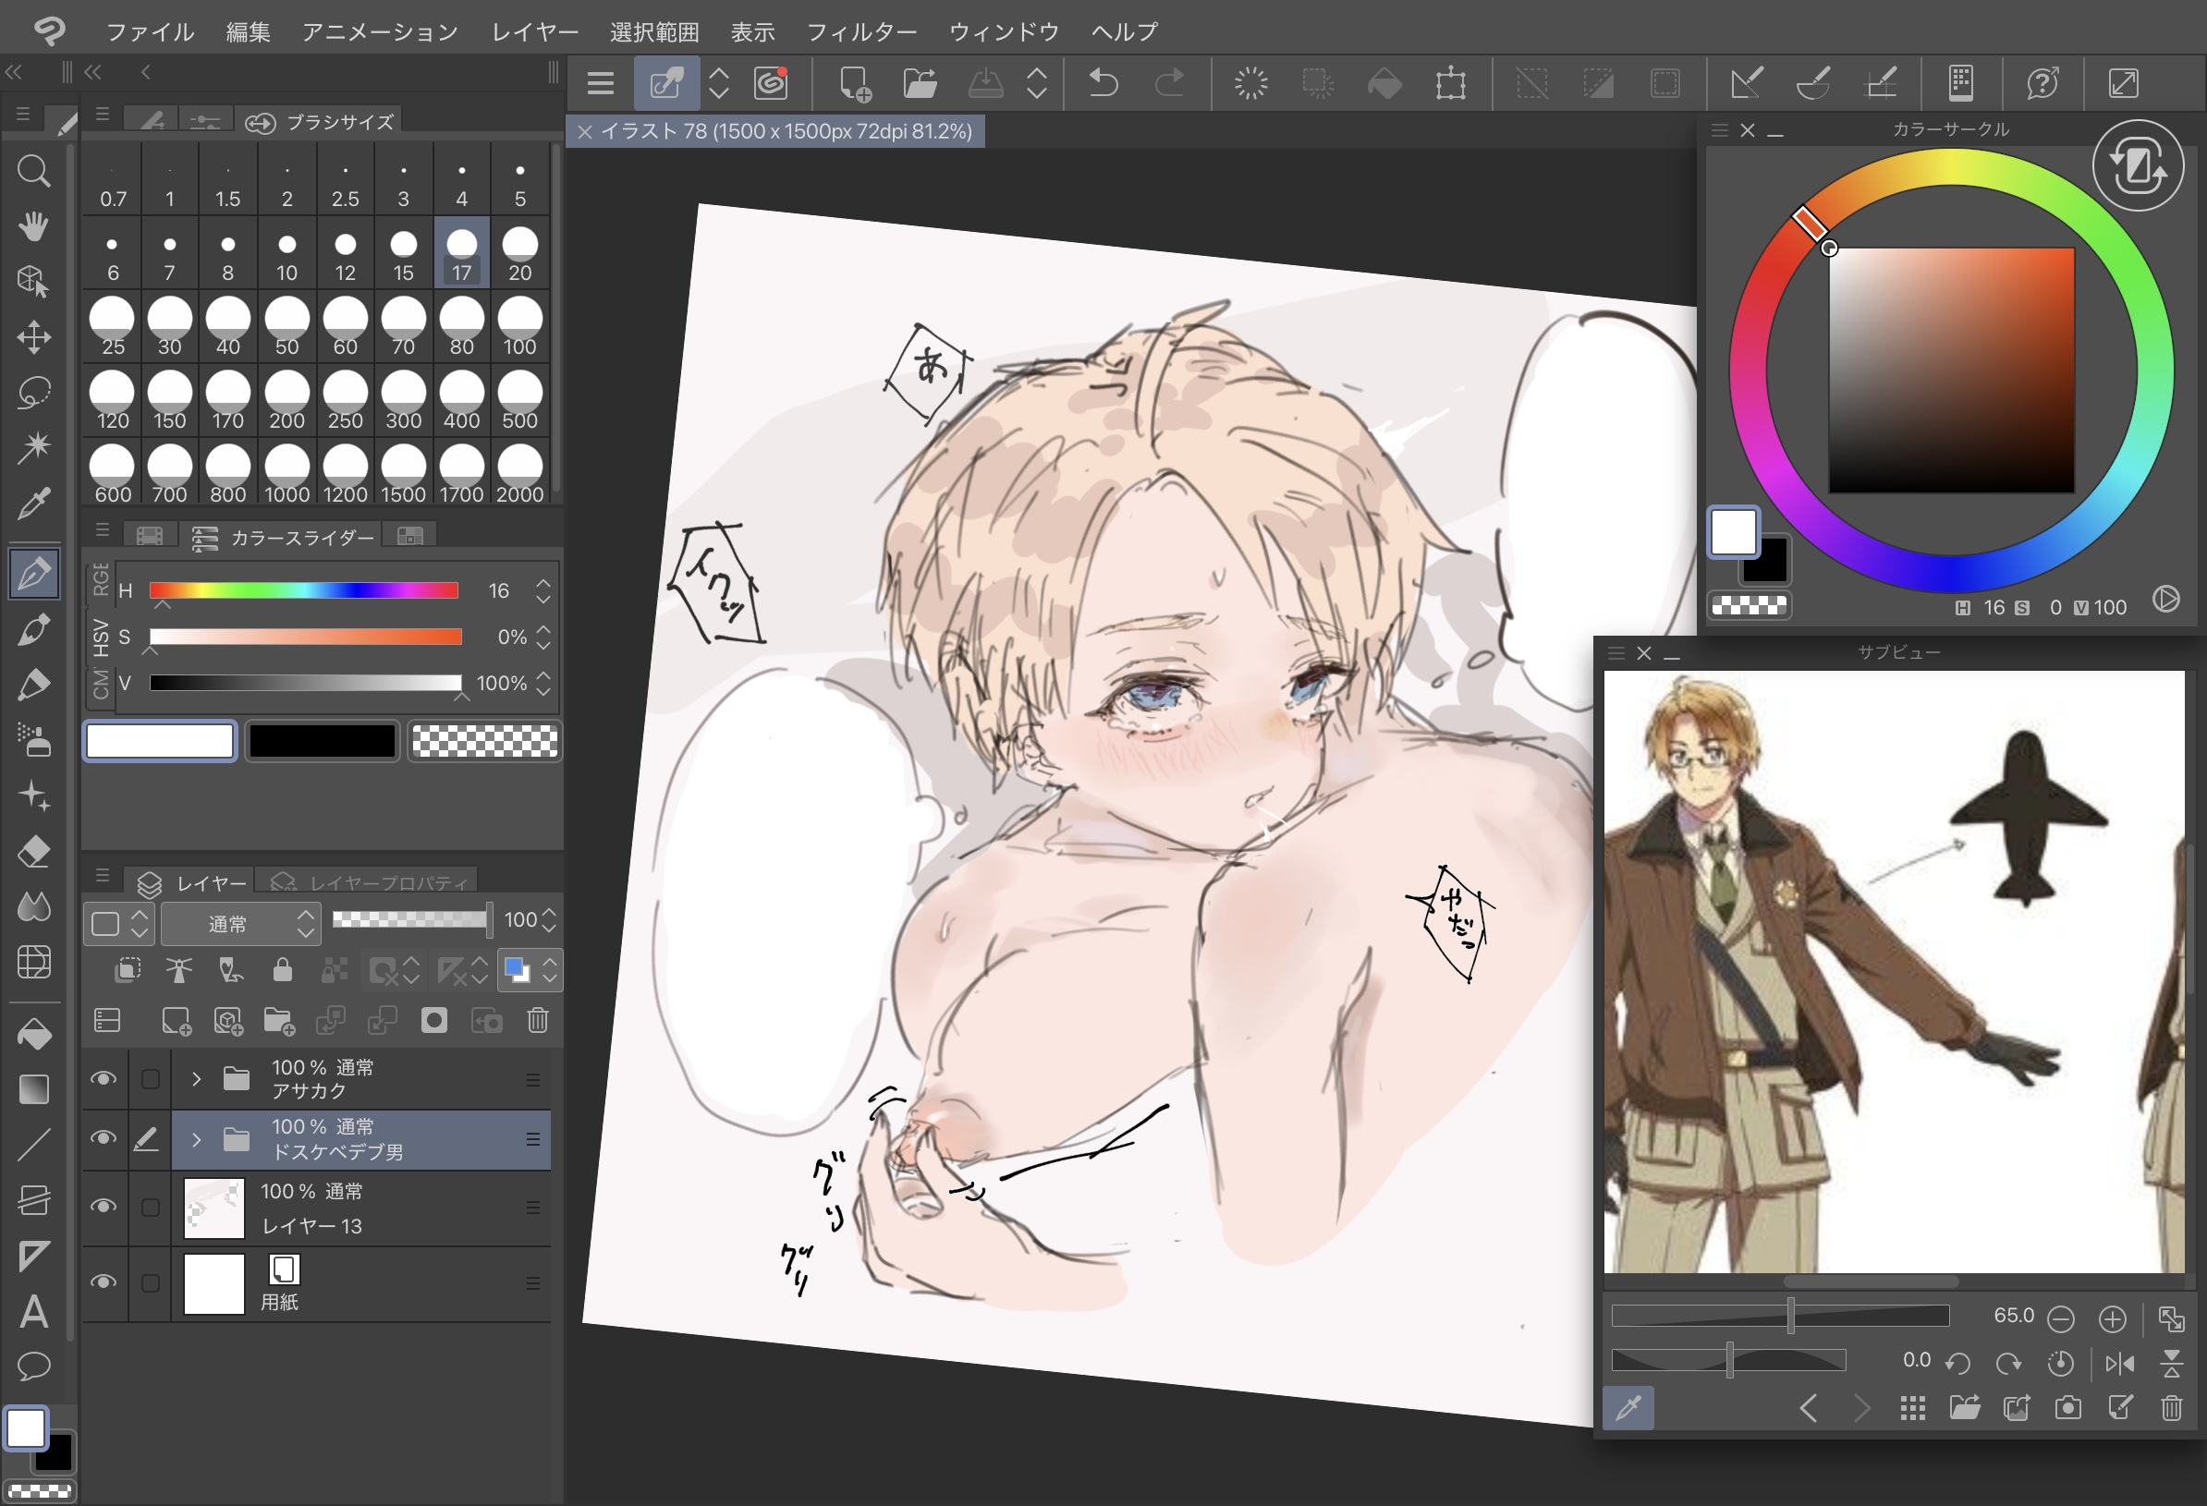This screenshot has width=2207, height=1506.
Task: Select the Zoom magnifier tool
Action: point(33,171)
